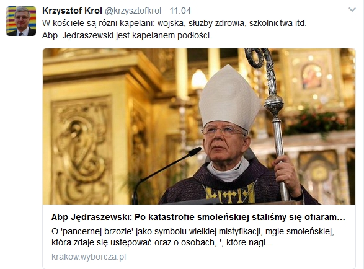
Task: Open the article card photo of the archbishop
Action: point(199,126)
